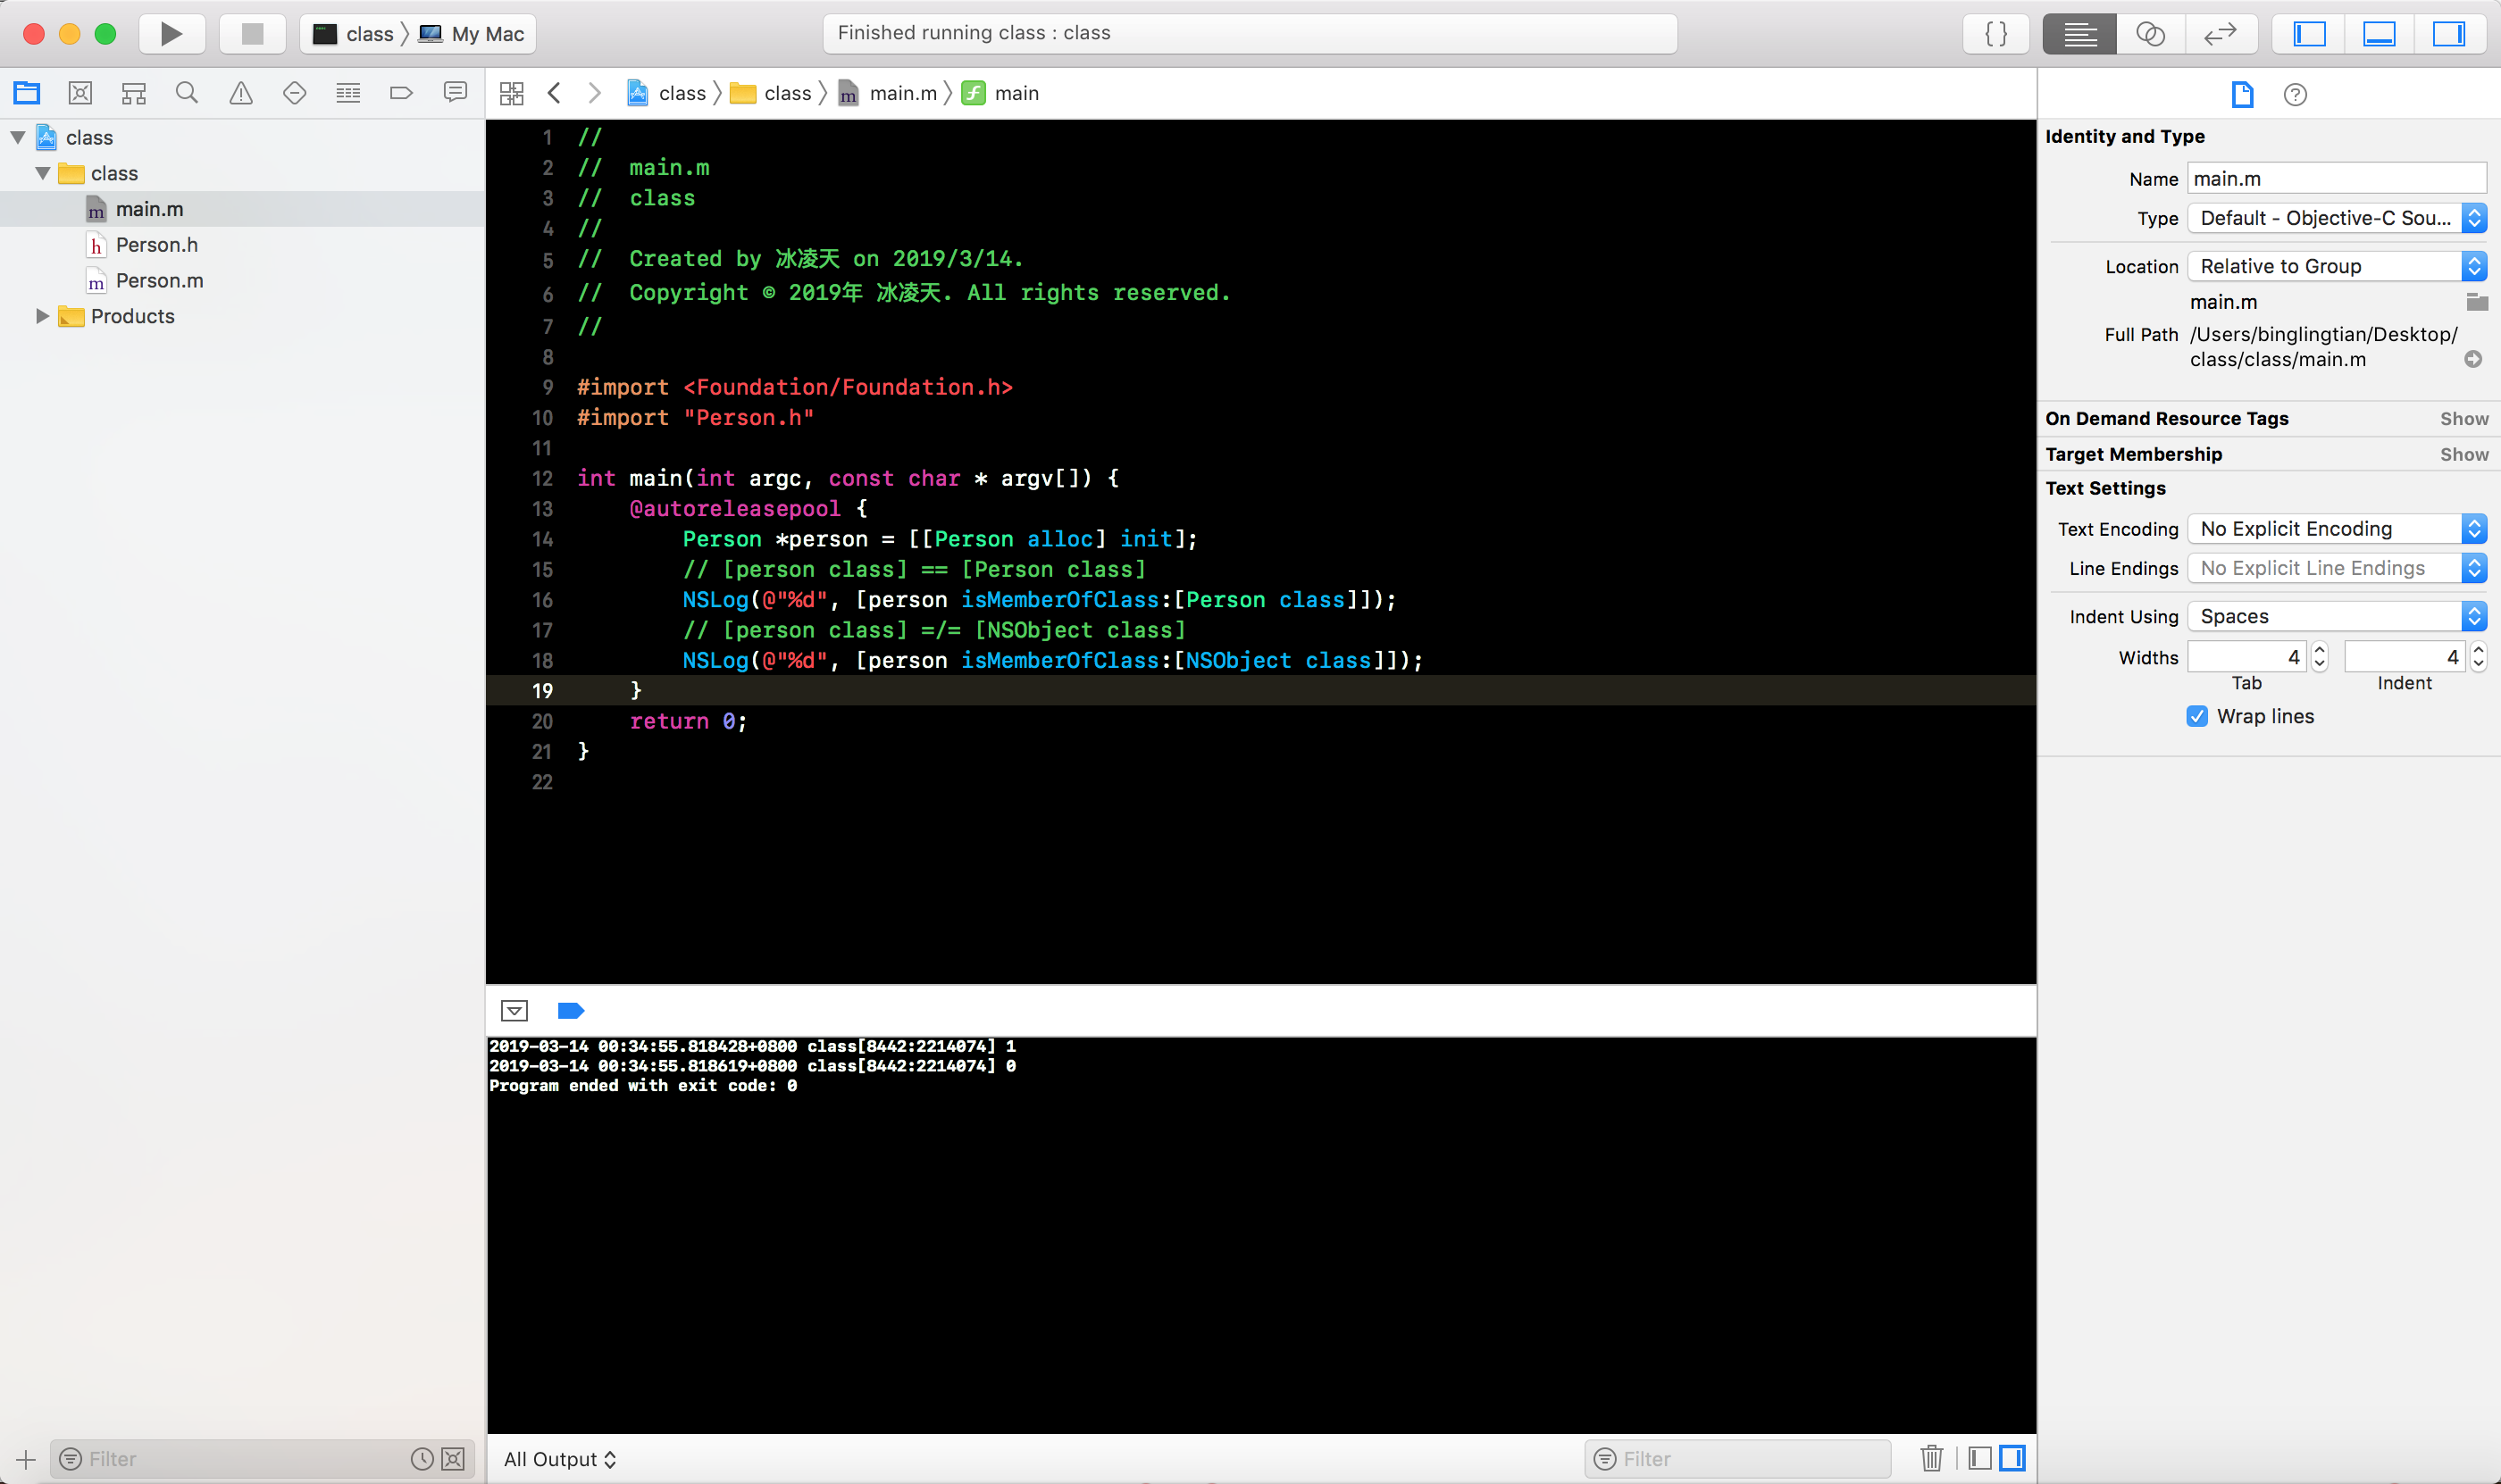Expand the Products folder

pos(42,316)
